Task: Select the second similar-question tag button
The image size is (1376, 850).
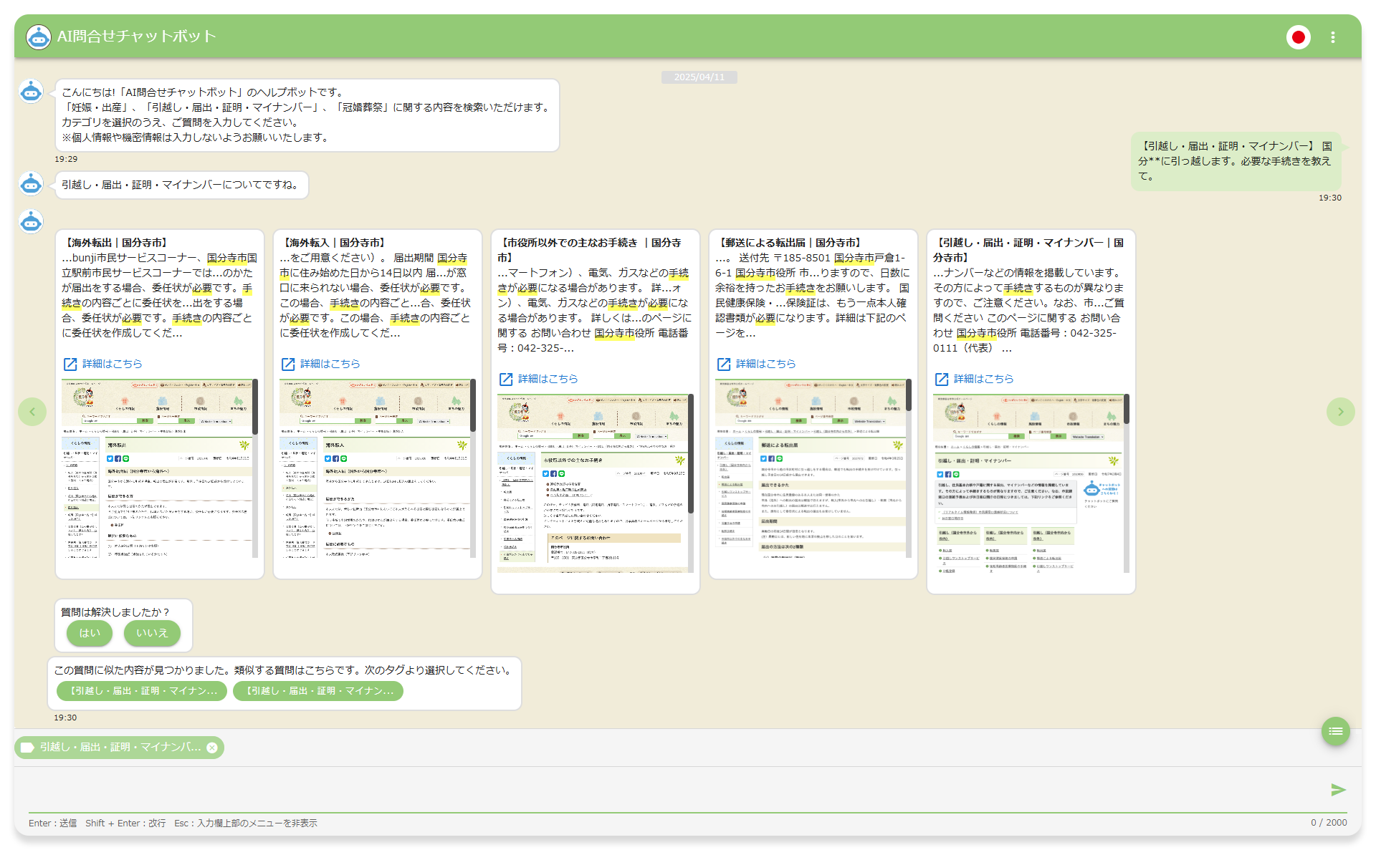Action: (x=318, y=691)
